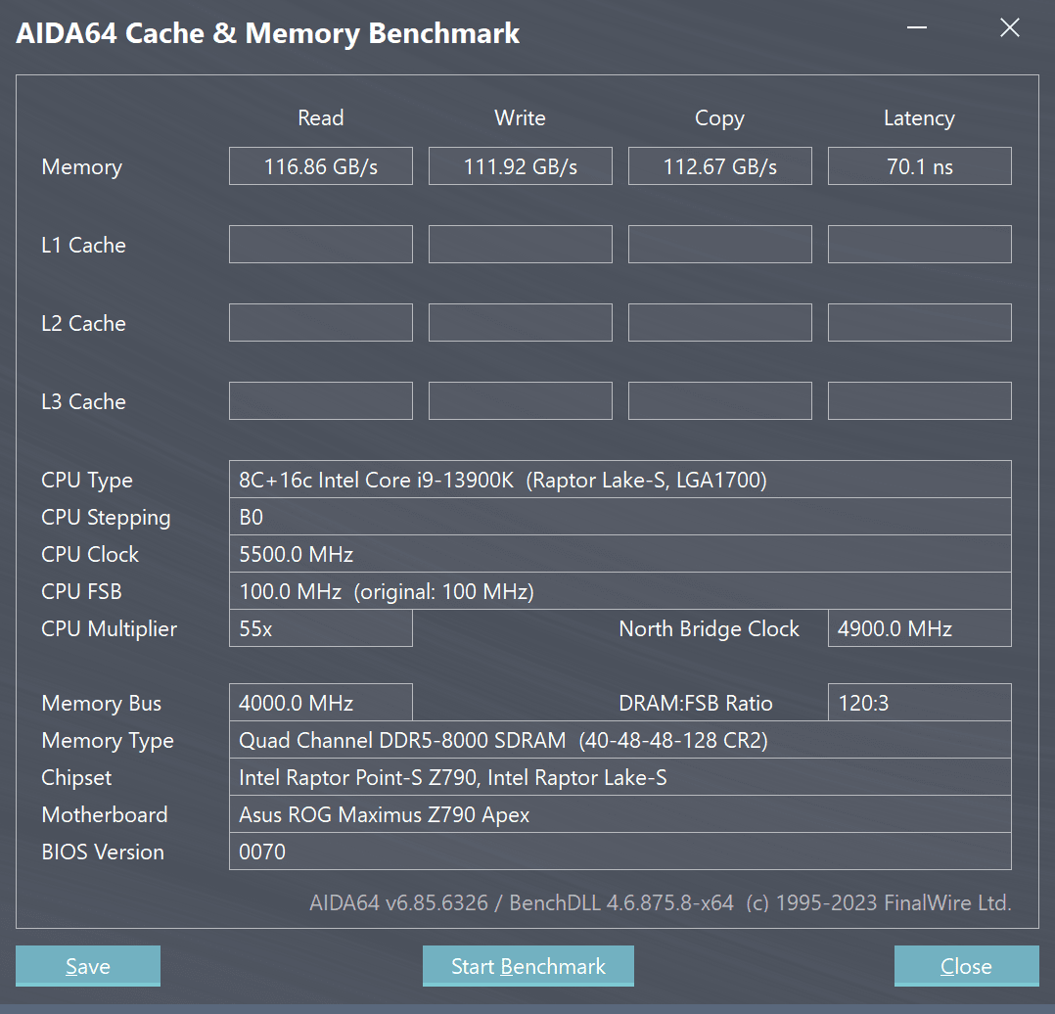Click the Write column header
Screen dimensions: 1055x1014
520,117
